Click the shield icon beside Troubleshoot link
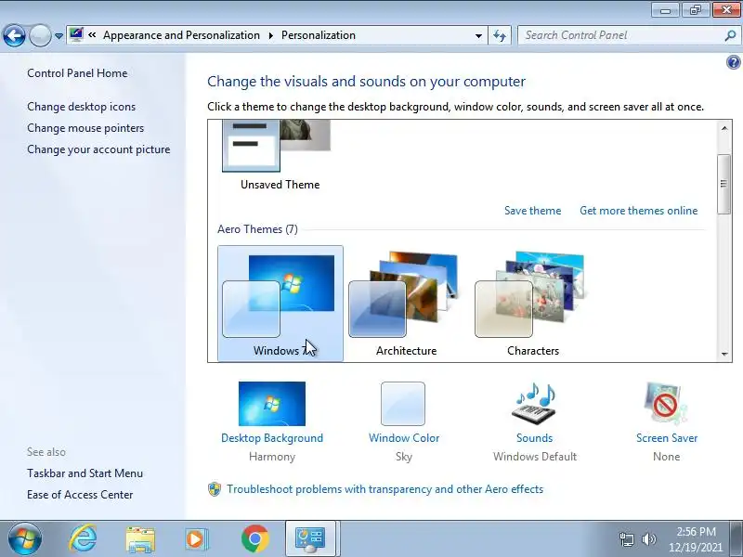This screenshot has height=557, width=743. pos(215,489)
